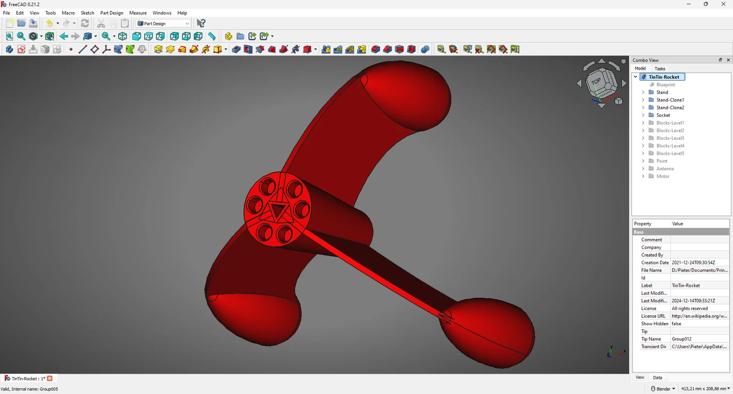Create a new group folder

pyautogui.click(x=240, y=36)
